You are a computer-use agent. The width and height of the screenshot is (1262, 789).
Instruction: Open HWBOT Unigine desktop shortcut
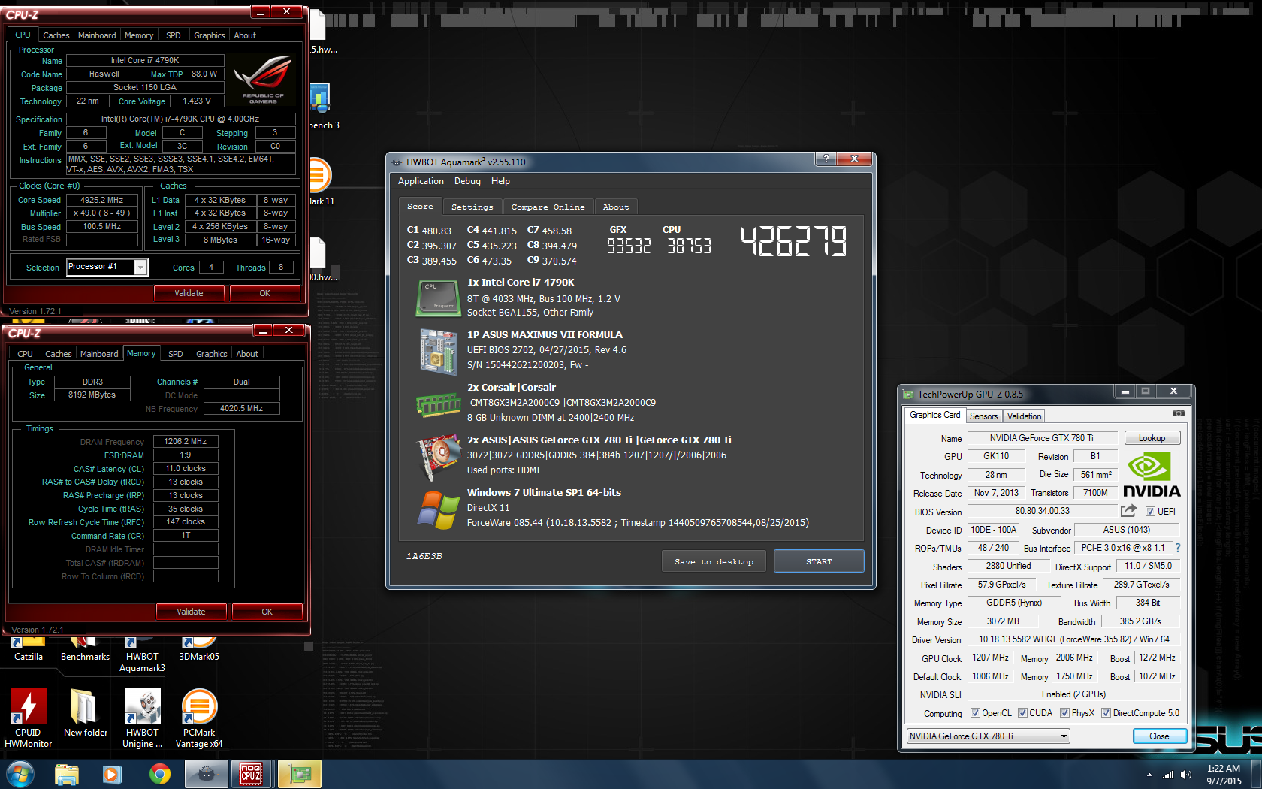(x=142, y=718)
